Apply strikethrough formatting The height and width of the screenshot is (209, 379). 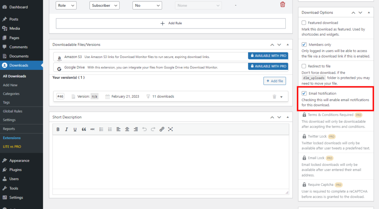92,129
